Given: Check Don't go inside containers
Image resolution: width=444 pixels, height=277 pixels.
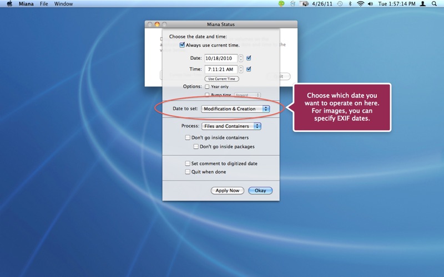Looking at the screenshot, I should 188,137.
